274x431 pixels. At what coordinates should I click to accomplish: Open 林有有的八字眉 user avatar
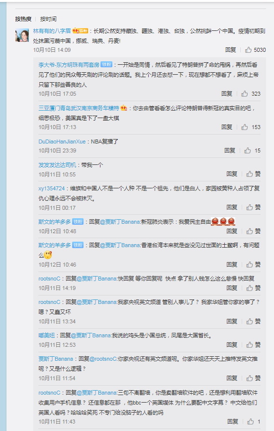(x=22, y=35)
